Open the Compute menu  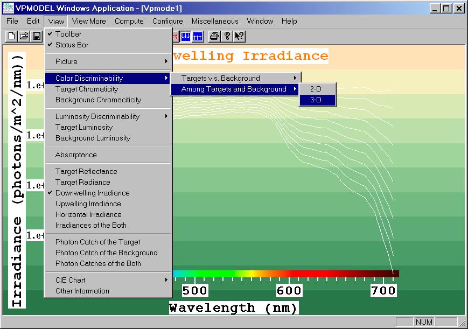pos(129,21)
